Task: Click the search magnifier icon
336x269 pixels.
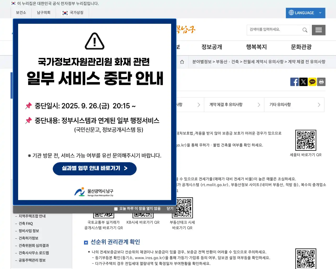Action: click(305, 30)
